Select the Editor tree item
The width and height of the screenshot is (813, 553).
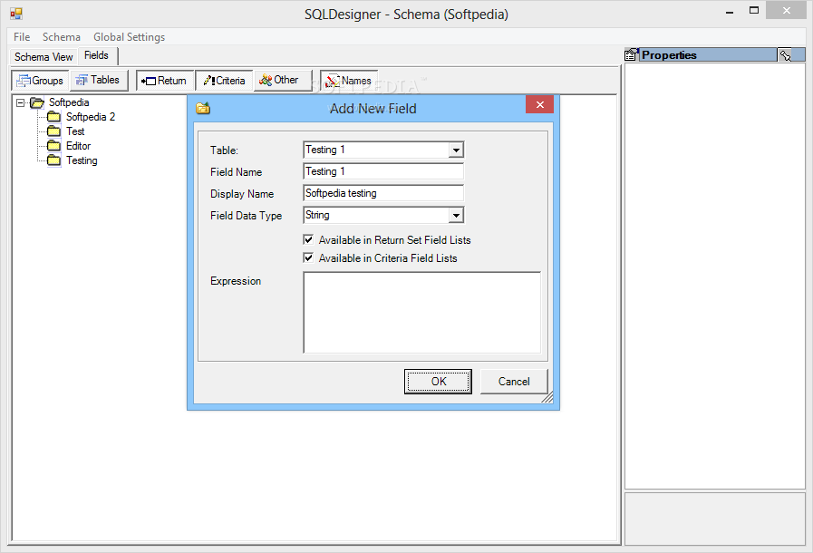pos(78,146)
